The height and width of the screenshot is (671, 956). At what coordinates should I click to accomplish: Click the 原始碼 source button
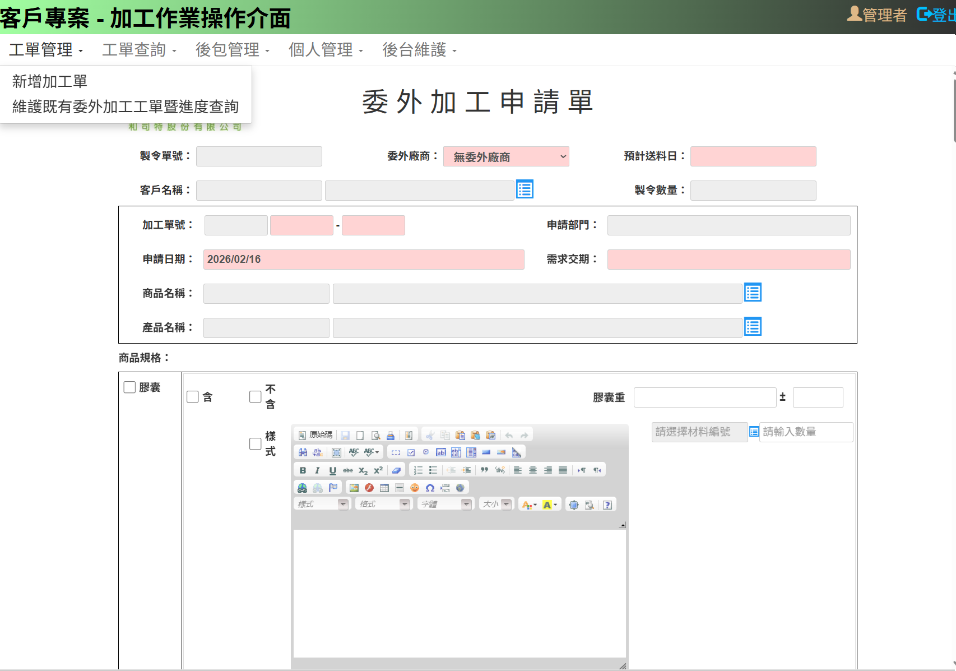(x=315, y=435)
